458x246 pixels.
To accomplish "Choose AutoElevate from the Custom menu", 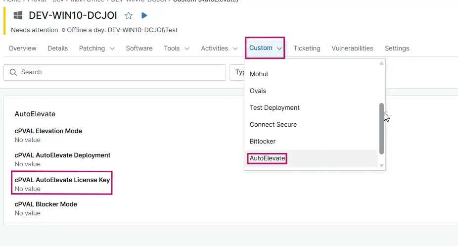I will [268, 158].
